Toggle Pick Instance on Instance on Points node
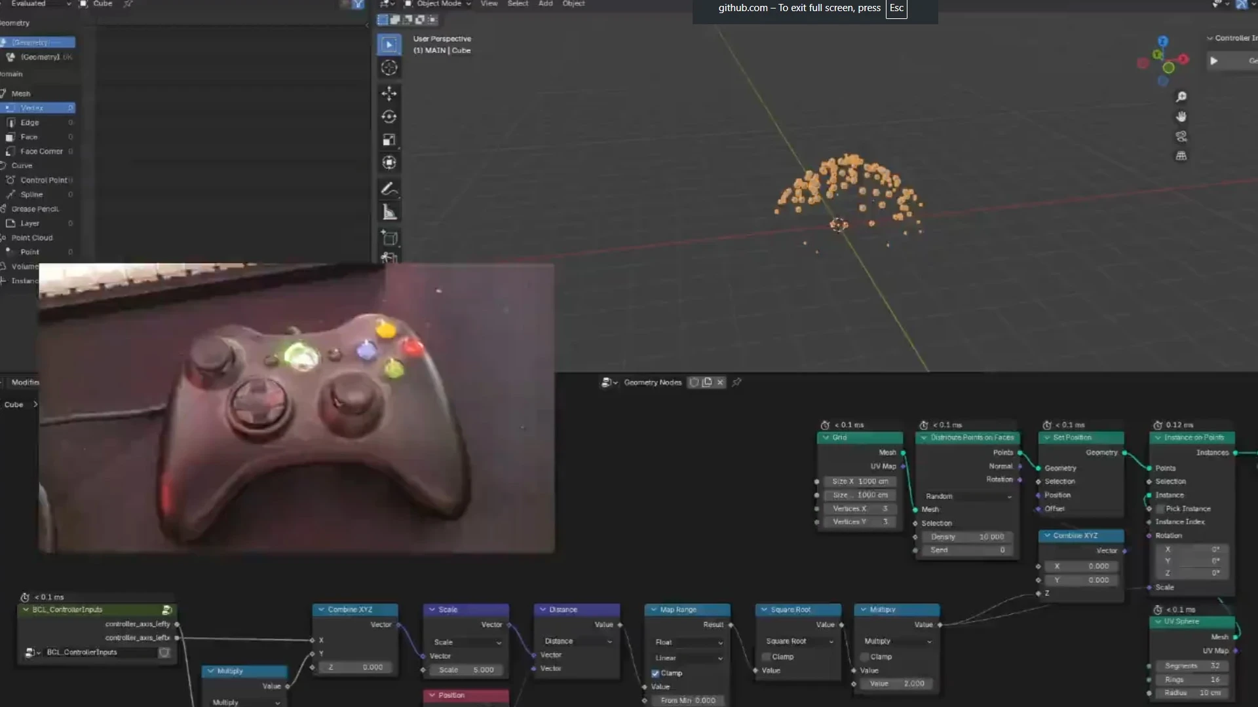1258x707 pixels. [x=1158, y=508]
